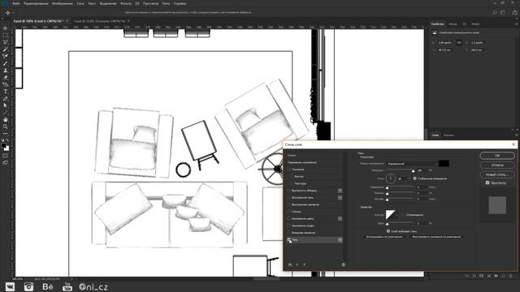Screen dimensions: 520x292
Task: Click the Шум noise slider handle
Action: [x=387, y=224]
